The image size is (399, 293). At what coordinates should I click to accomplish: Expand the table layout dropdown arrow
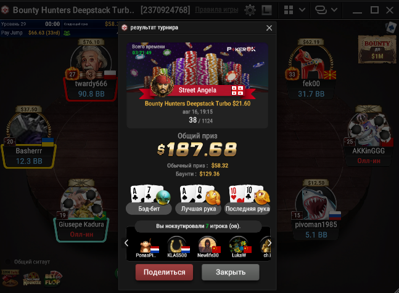point(302,10)
